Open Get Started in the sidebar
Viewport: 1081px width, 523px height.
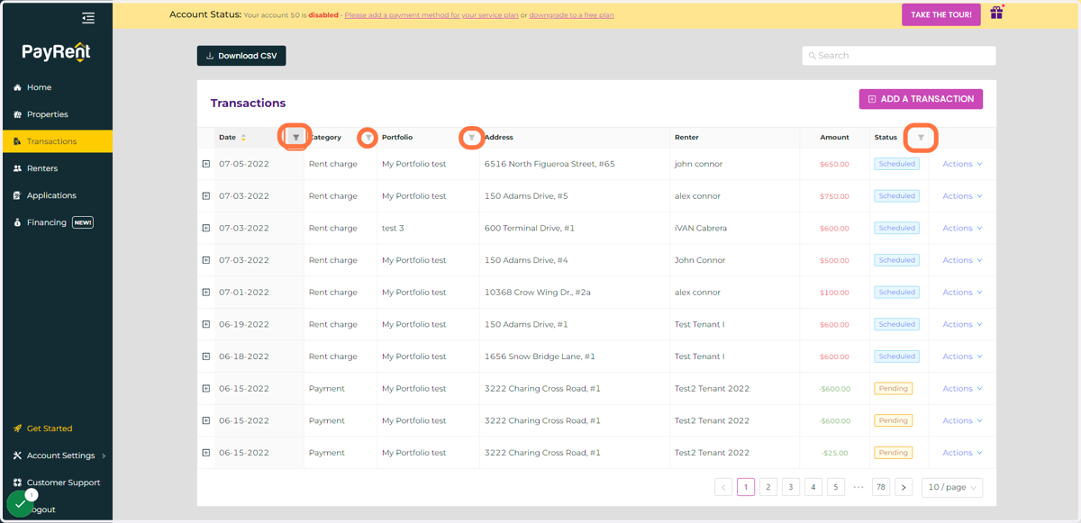click(57, 428)
